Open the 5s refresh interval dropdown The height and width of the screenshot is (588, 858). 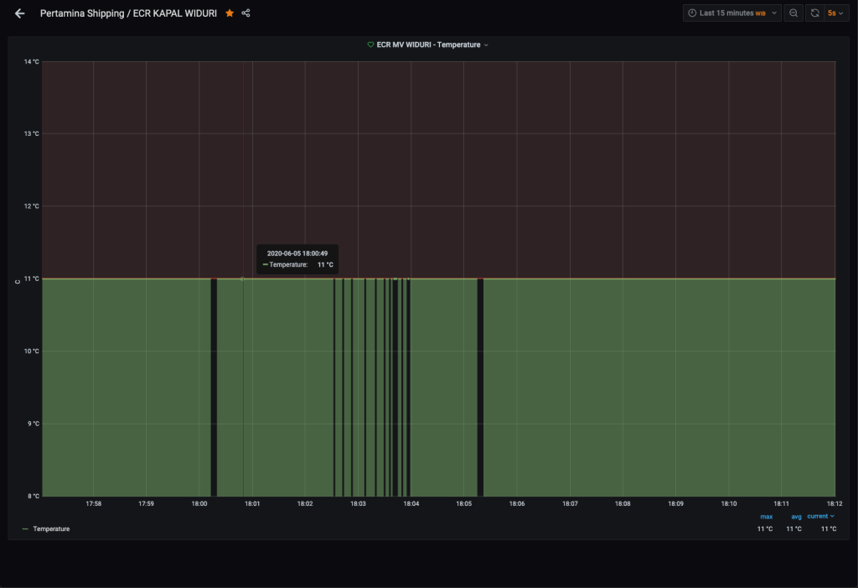[x=835, y=13]
